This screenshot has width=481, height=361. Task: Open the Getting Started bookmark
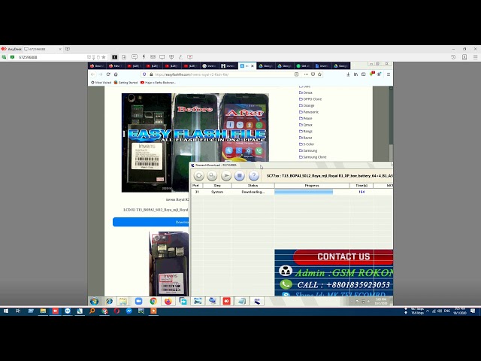(126, 83)
